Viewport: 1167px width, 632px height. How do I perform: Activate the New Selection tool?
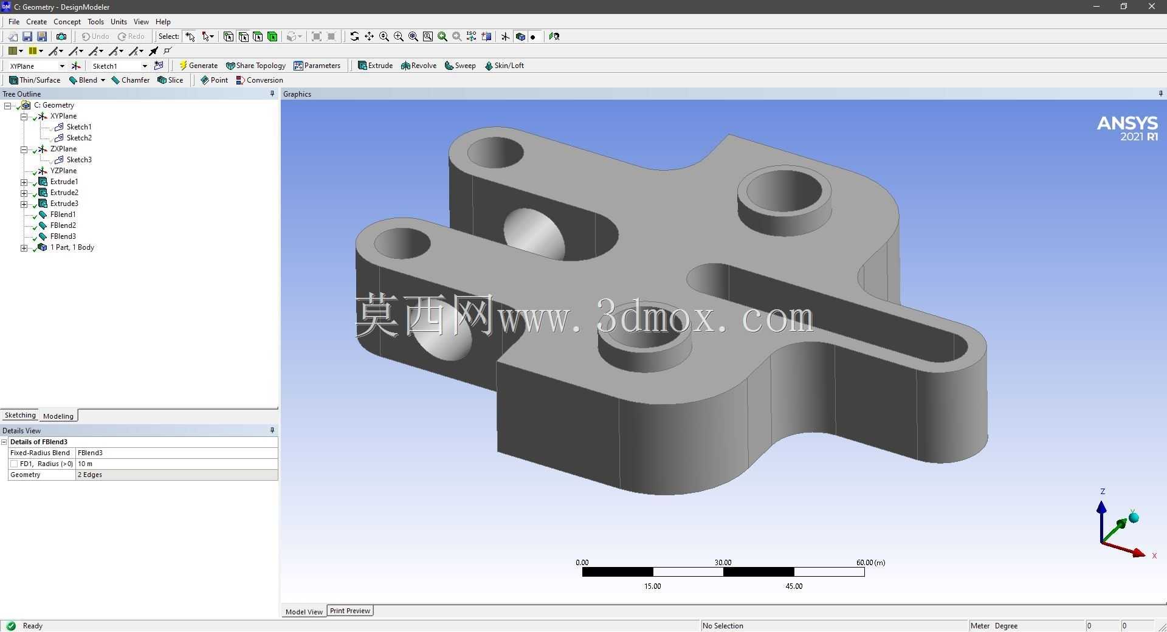point(190,36)
